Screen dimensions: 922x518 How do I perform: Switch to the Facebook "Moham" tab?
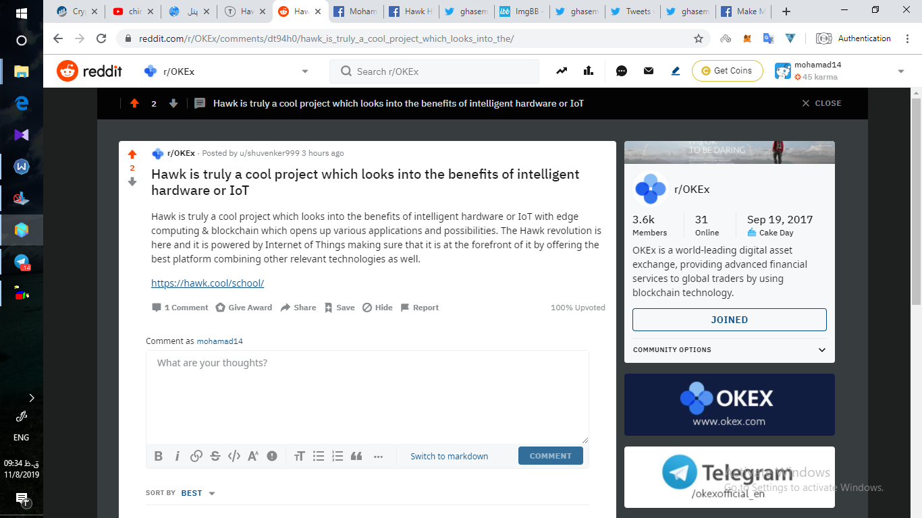click(356, 11)
